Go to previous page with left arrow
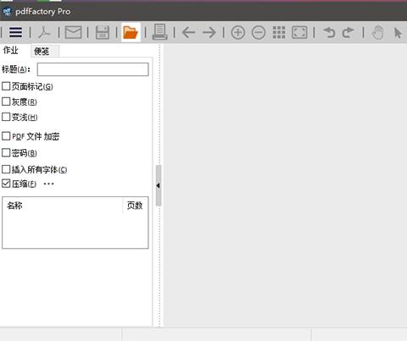 [188, 33]
